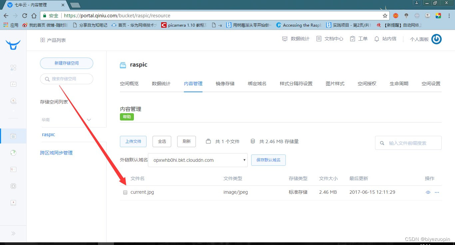Open 文档中心 documentation center
This screenshot has width=455, height=245.
[x=330, y=39]
